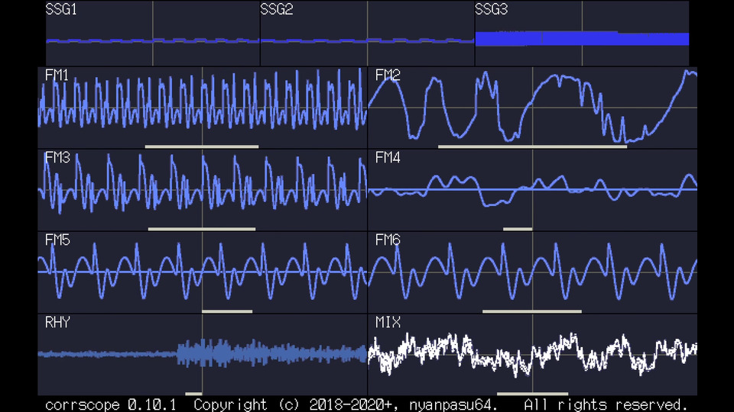The height and width of the screenshot is (412, 734).
Task: Select the FM6 channel label
Action: tap(388, 240)
